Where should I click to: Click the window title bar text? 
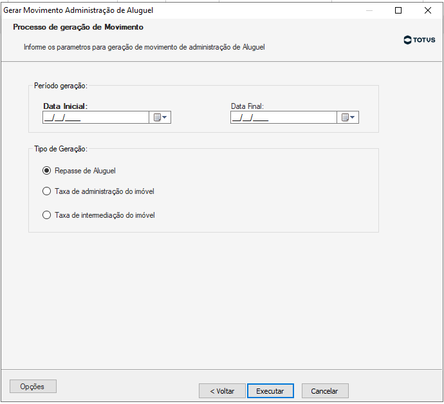[79, 10]
